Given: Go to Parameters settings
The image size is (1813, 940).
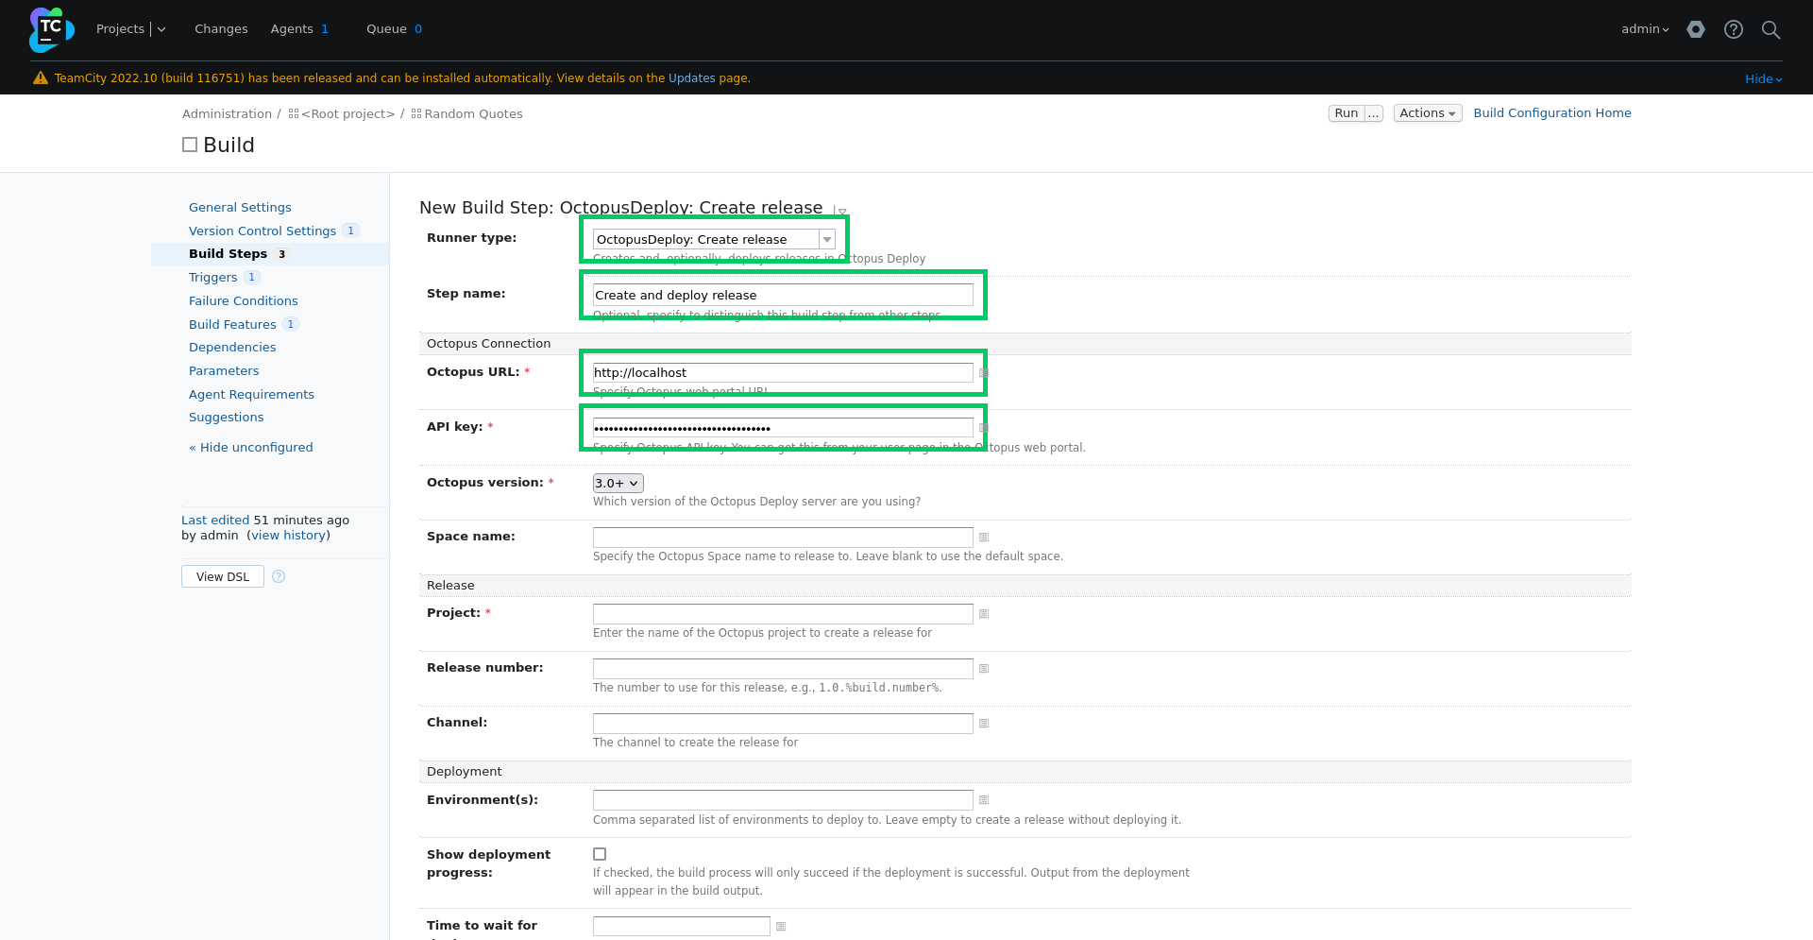Looking at the screenshot, I should [x=224, y=371].
